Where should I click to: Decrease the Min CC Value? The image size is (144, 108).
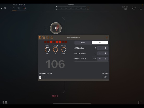coord(100,53)
